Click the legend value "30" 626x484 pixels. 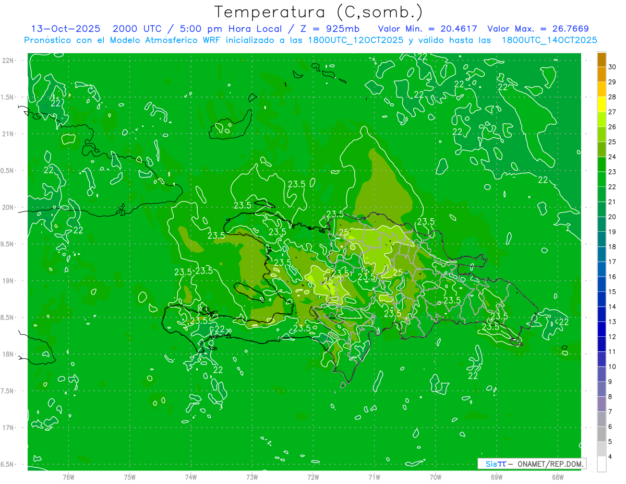(612, 67)
